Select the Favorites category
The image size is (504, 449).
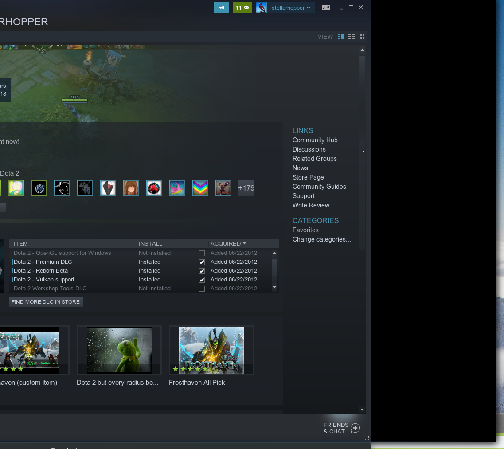tap(305, 230)
